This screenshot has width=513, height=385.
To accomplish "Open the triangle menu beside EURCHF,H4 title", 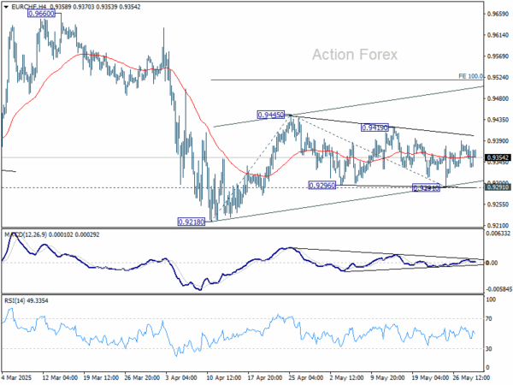I will tap(6, 7).
